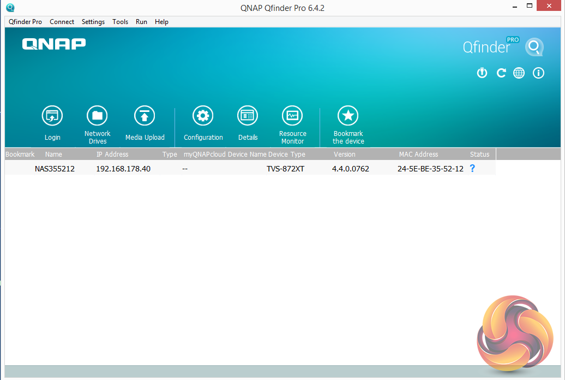
Task: Sort by the Status column header
Action: pyautogui.click(x=479, y=154)
